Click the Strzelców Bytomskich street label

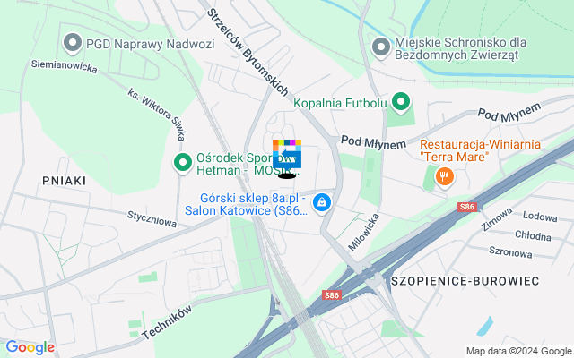point(248,52)
